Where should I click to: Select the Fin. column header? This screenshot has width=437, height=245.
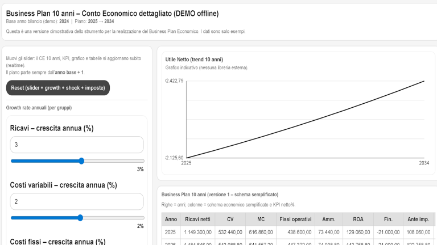click(387, 219)
